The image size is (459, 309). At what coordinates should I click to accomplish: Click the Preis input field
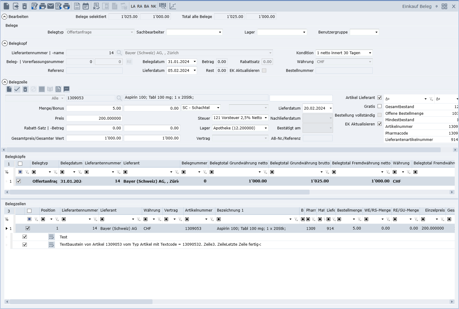[x=94, y=118]
